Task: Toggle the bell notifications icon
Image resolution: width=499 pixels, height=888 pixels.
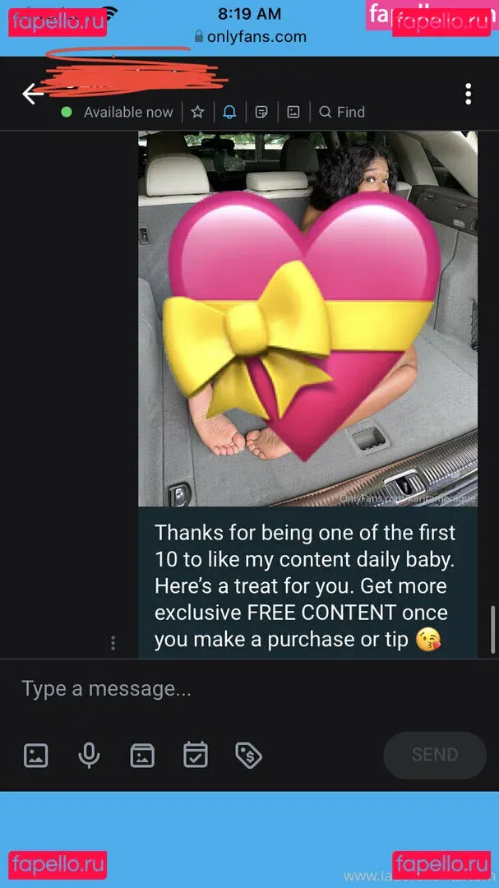Action: [x=229, y=112]
